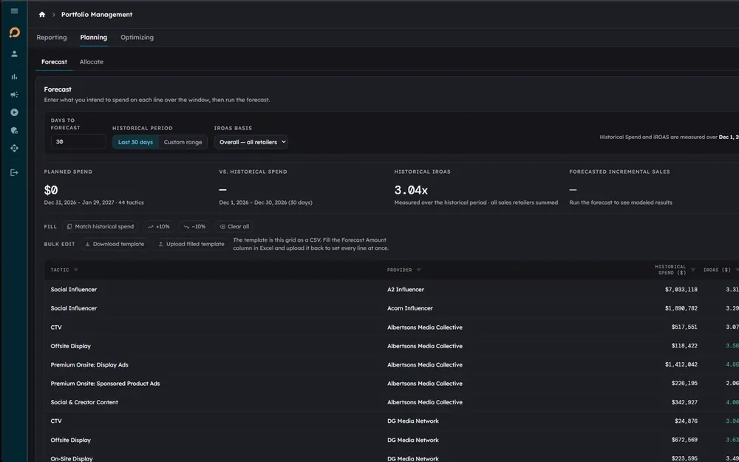Click the $118,422 historical spend value
This screenshot has height=462, width=739.
click(x=684, y=346)
